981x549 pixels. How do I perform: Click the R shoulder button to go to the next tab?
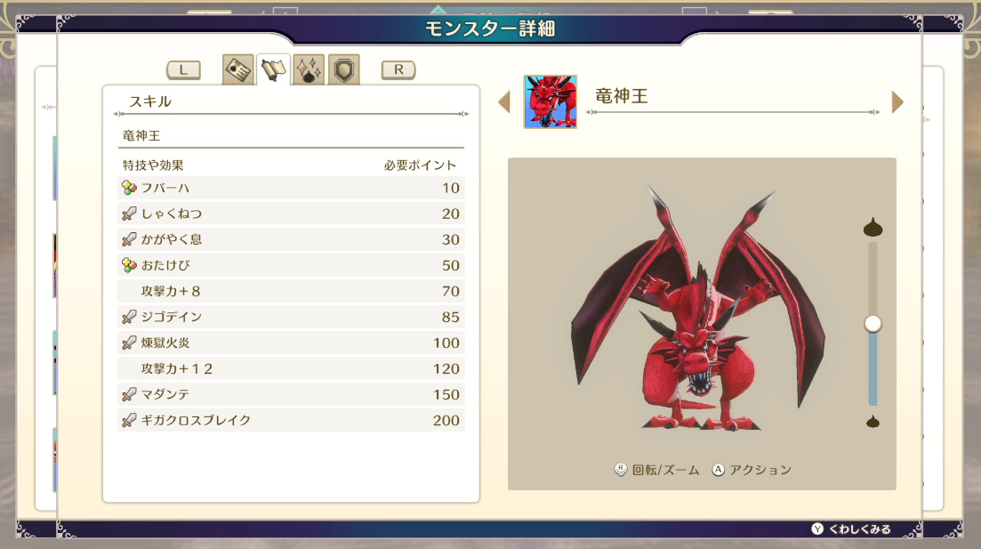[x=398, y=70]
